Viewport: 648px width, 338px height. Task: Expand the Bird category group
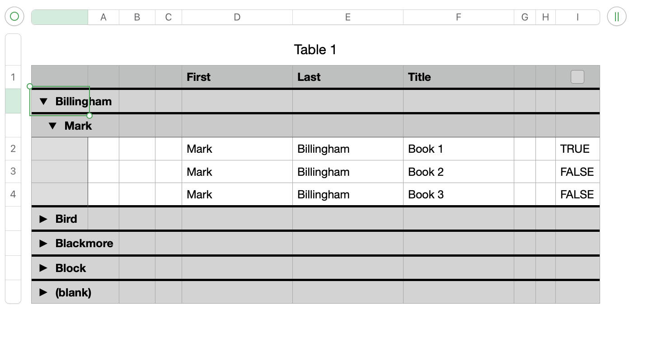click(43, 219)
